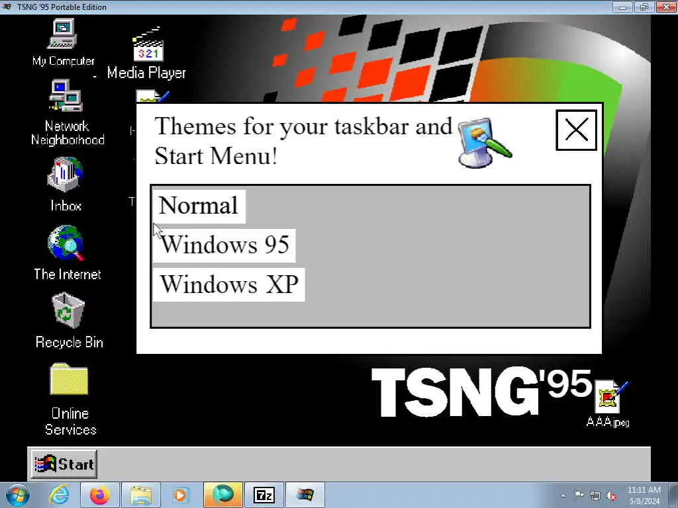Open the system clock showing 11:11 AM
Image resolution: width=678 pixels, height=508 pixels.
644,495
